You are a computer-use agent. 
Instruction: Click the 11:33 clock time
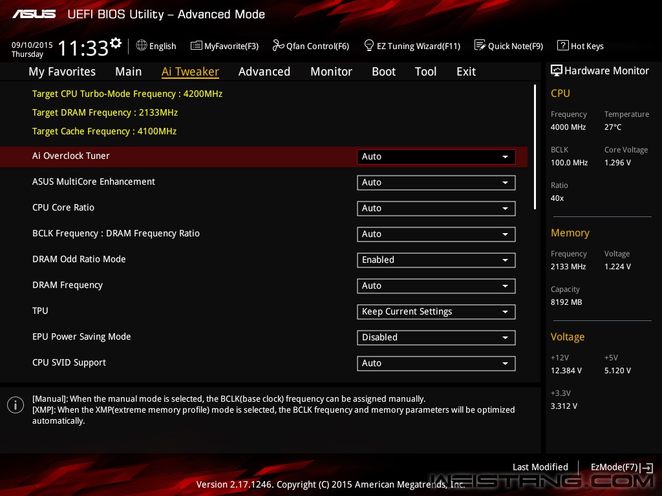(x=83, y=48)
